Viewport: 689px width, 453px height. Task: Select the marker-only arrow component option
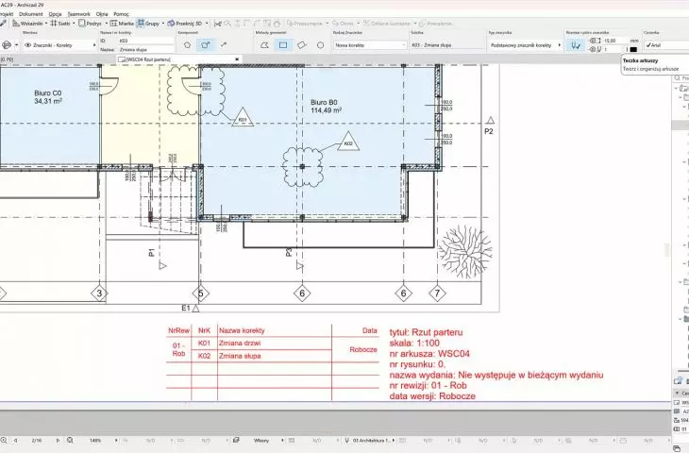(x=224, y=44)
